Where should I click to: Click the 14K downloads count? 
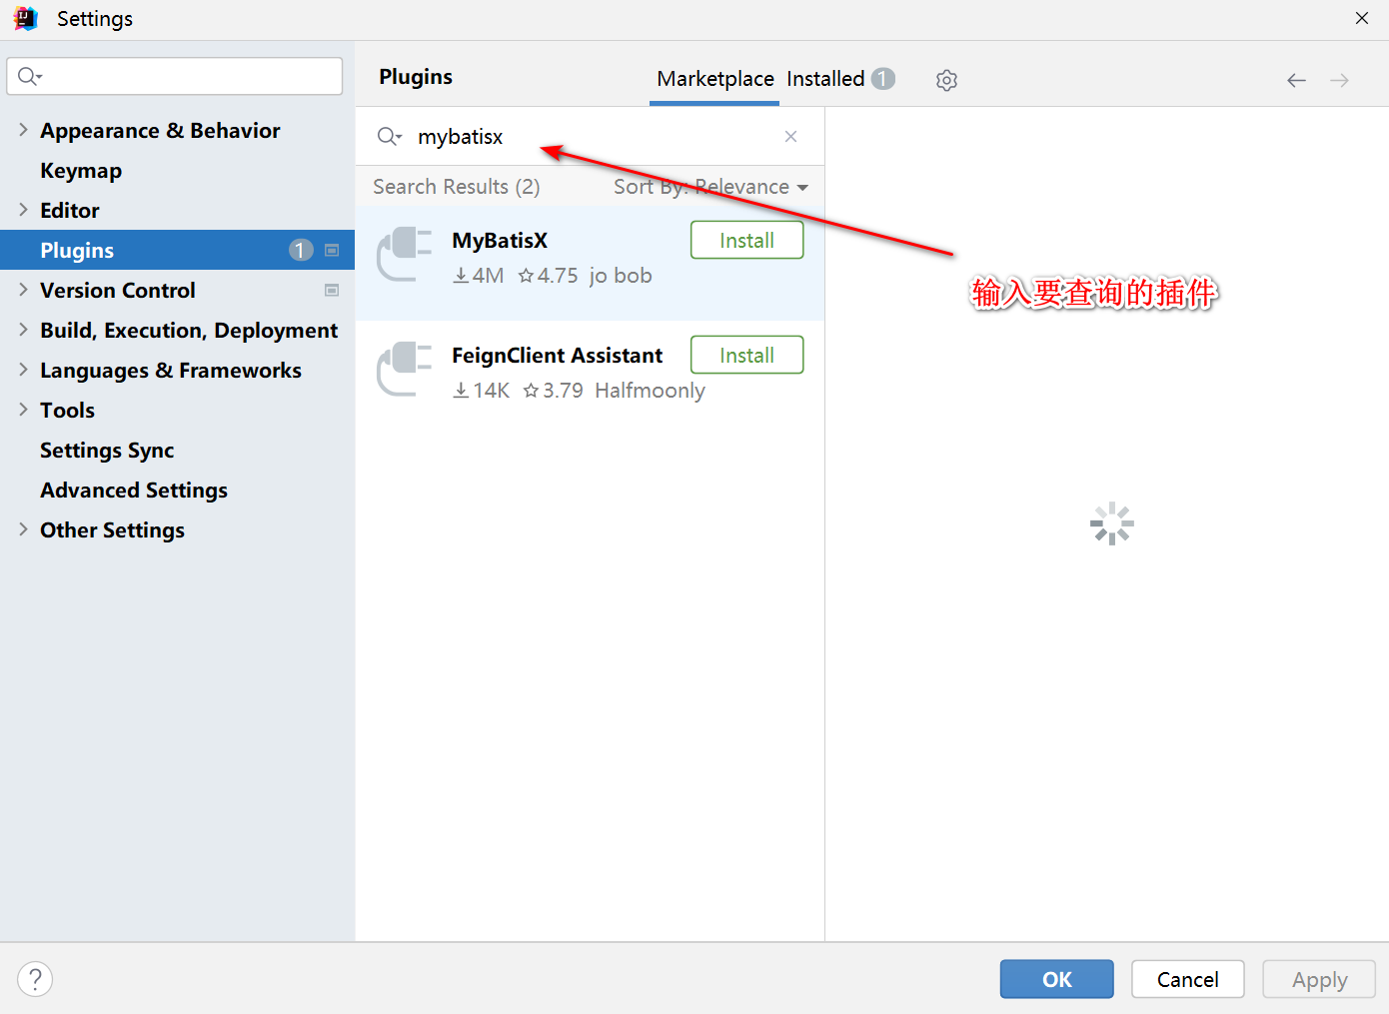pyautogui.click(x=482, y=391)
